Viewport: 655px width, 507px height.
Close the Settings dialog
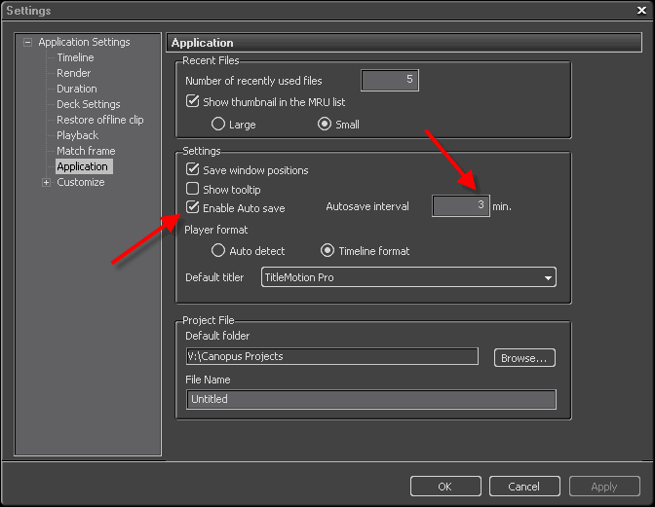tap(641, 10)
